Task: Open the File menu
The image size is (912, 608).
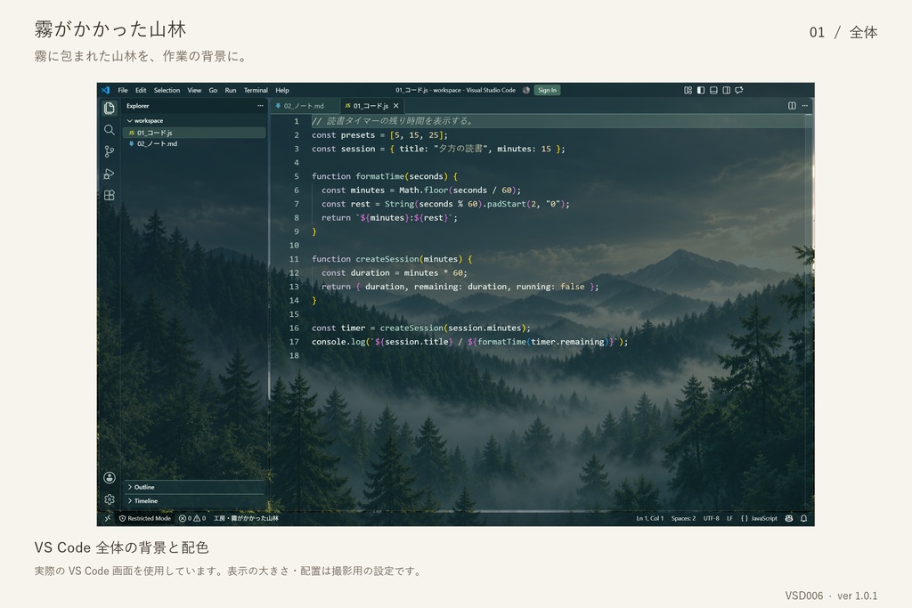Action: click(123, 90)
